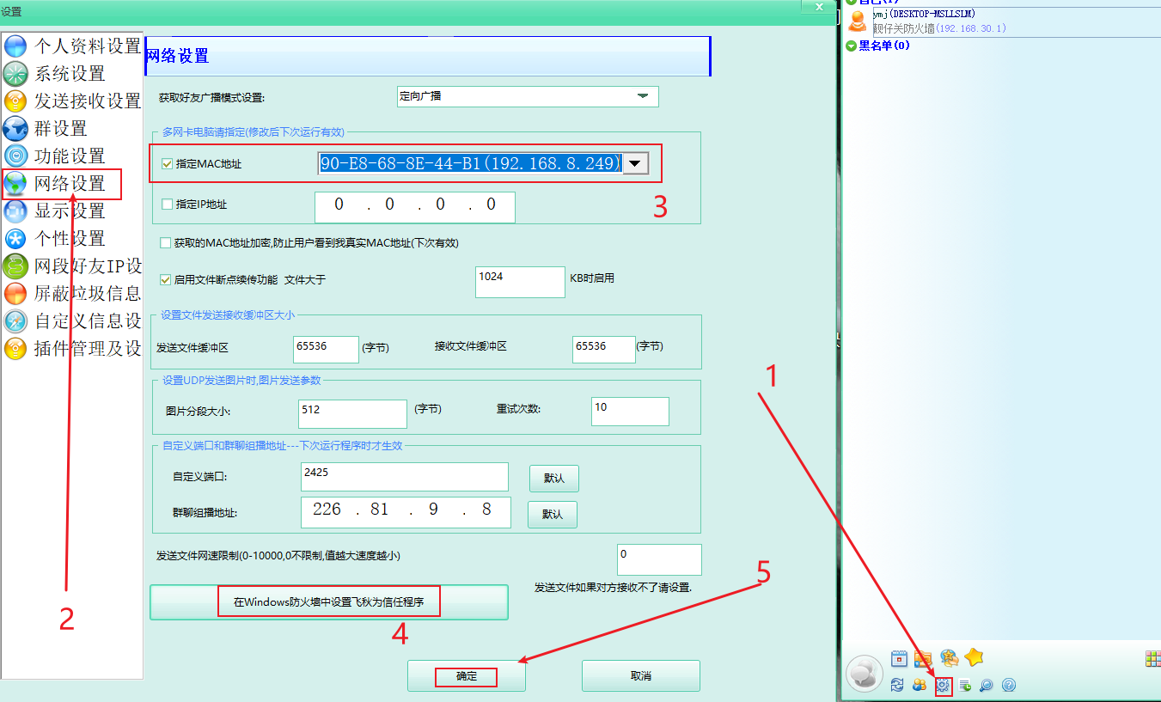1161x702 pixels.
Task: Uncheck 指定MAC地址 checkbox
Action: 168,163
